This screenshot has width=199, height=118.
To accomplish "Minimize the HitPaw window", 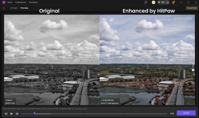I will [x=181, y=3].
